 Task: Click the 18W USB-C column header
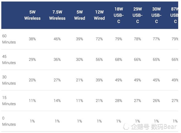pos(119,15)
